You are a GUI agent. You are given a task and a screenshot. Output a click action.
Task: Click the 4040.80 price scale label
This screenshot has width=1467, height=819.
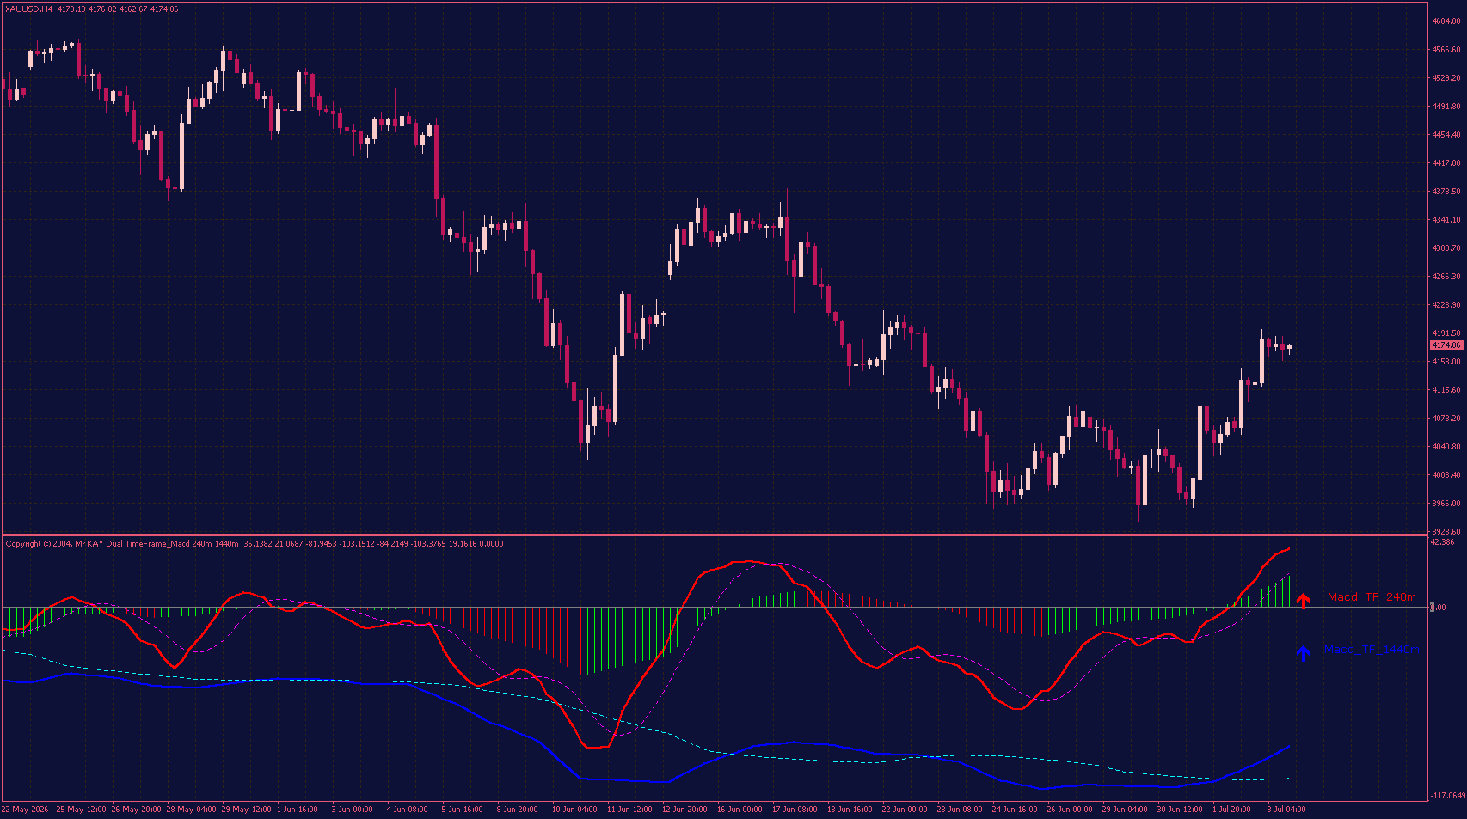pos(1446,447)
